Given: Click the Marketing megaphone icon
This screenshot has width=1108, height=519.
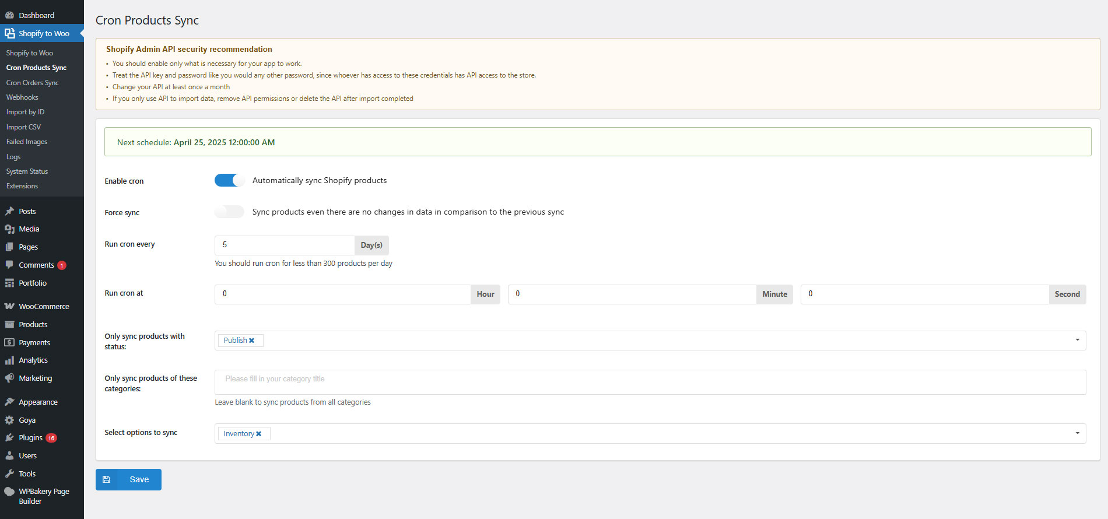Looking at the screenshot, I should click(9, 378).
